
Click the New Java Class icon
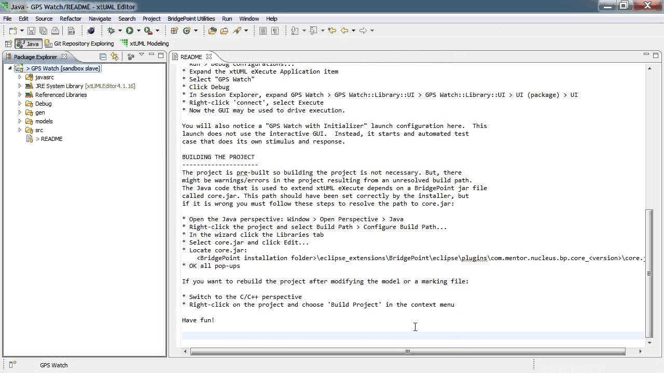click(x=187, y=31)
